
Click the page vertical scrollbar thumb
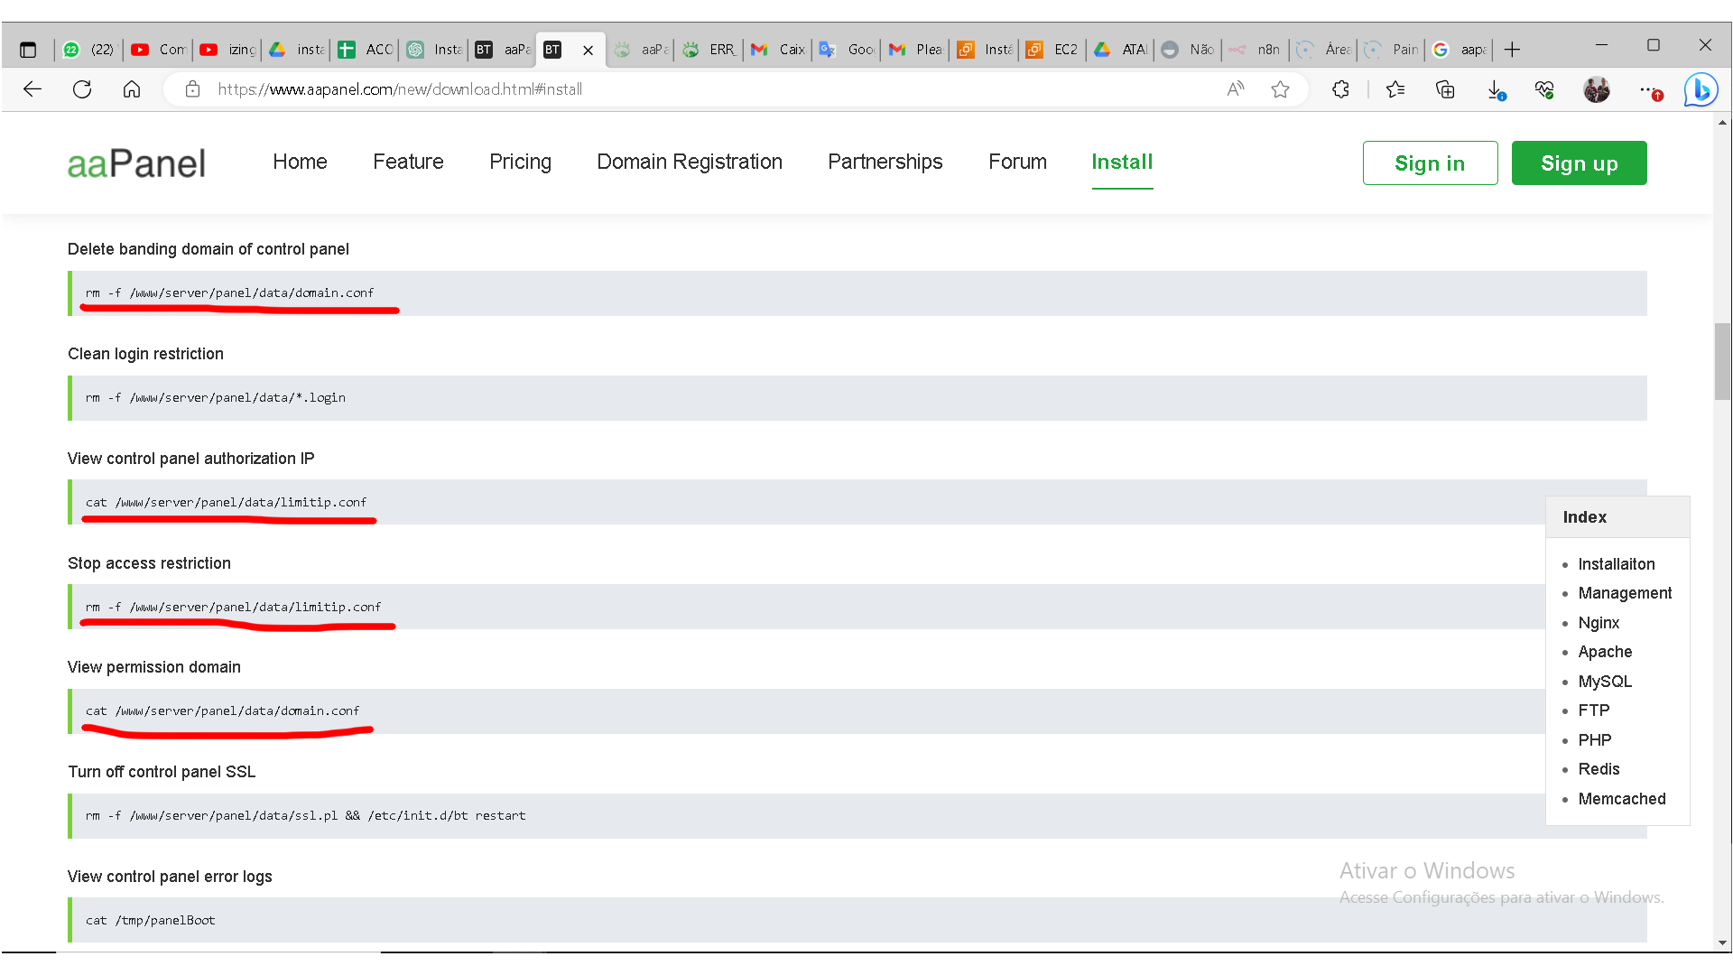pyautogui.click(x=1722, y=361)
